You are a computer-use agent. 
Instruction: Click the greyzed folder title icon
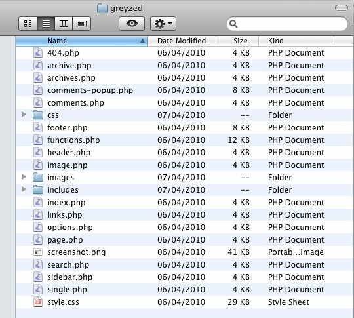pos(102,9)
